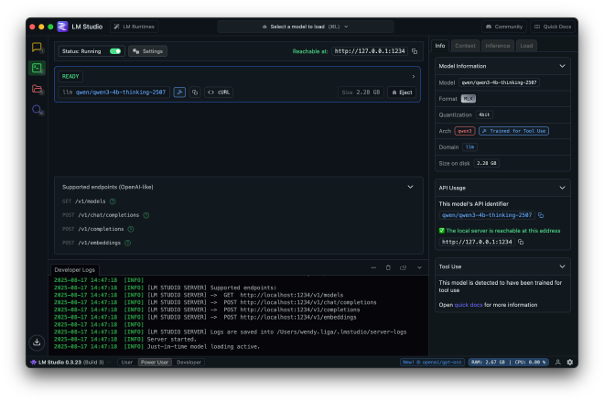Open Developer Logs more options ellipsis
The width and height of the screenshot is (604, 402).
[373, 267]
